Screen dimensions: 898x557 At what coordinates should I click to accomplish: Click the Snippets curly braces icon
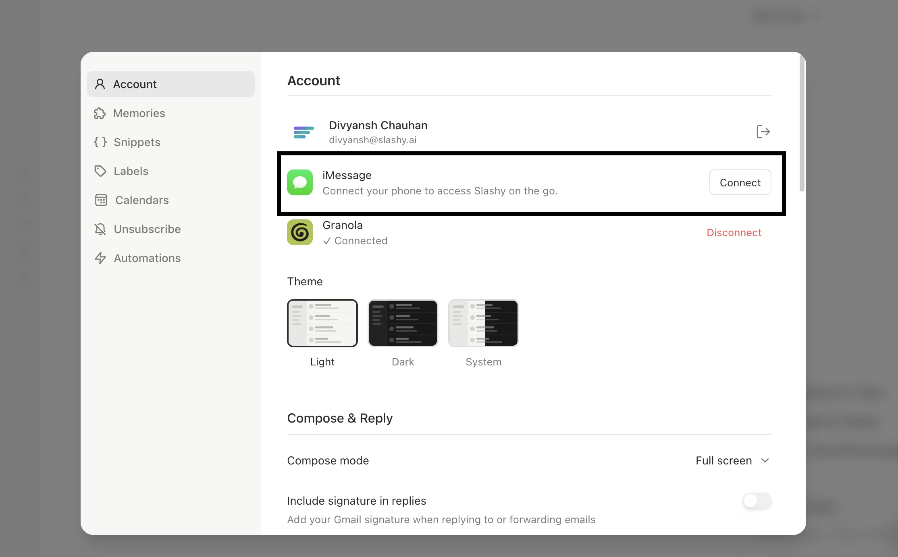point(100,142)
